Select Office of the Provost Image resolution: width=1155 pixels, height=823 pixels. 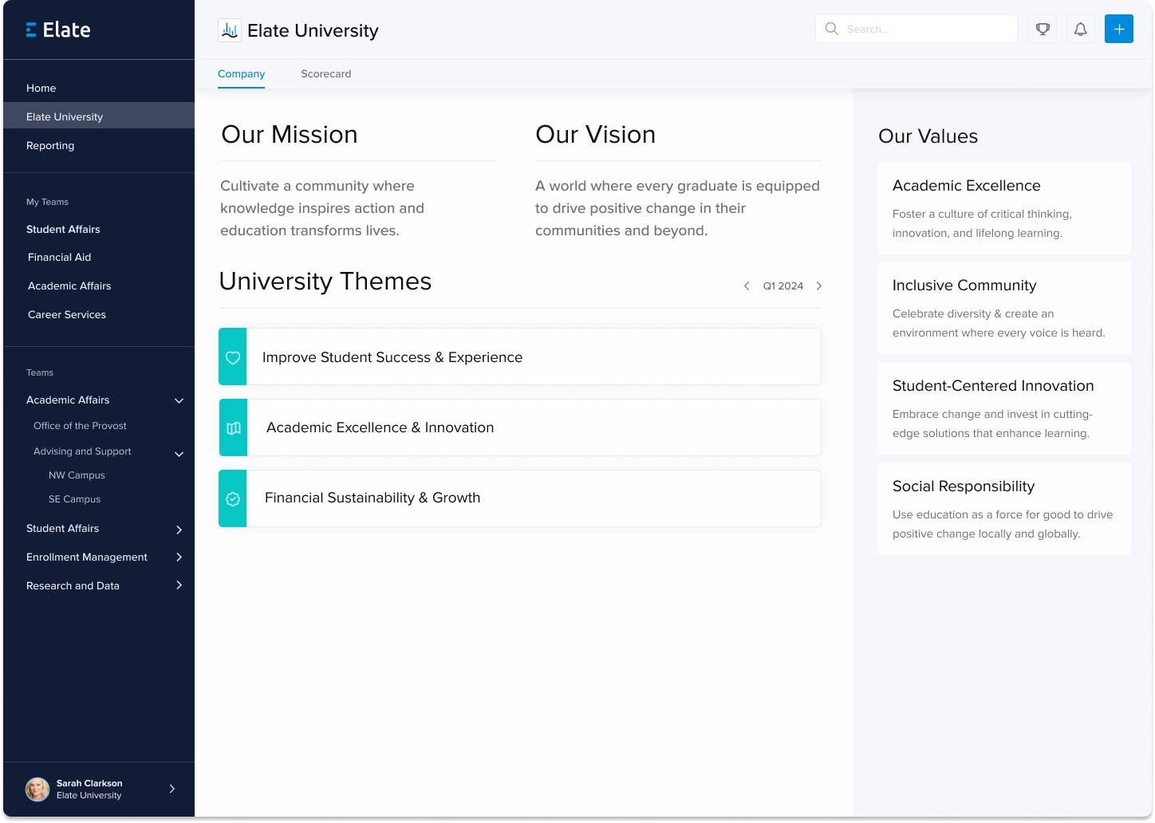coord(80,426)
